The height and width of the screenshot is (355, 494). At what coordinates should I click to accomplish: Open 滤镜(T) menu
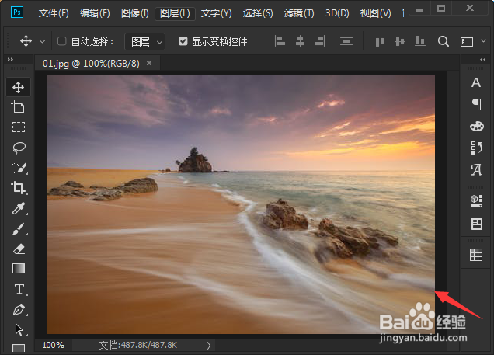click(x=299, y=13)
